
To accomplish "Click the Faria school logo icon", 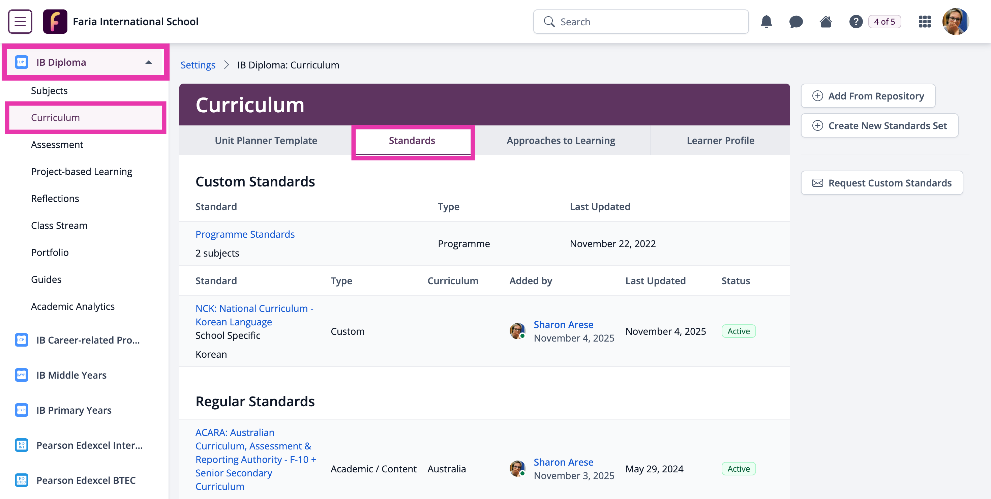I will [x=55, y=22].
